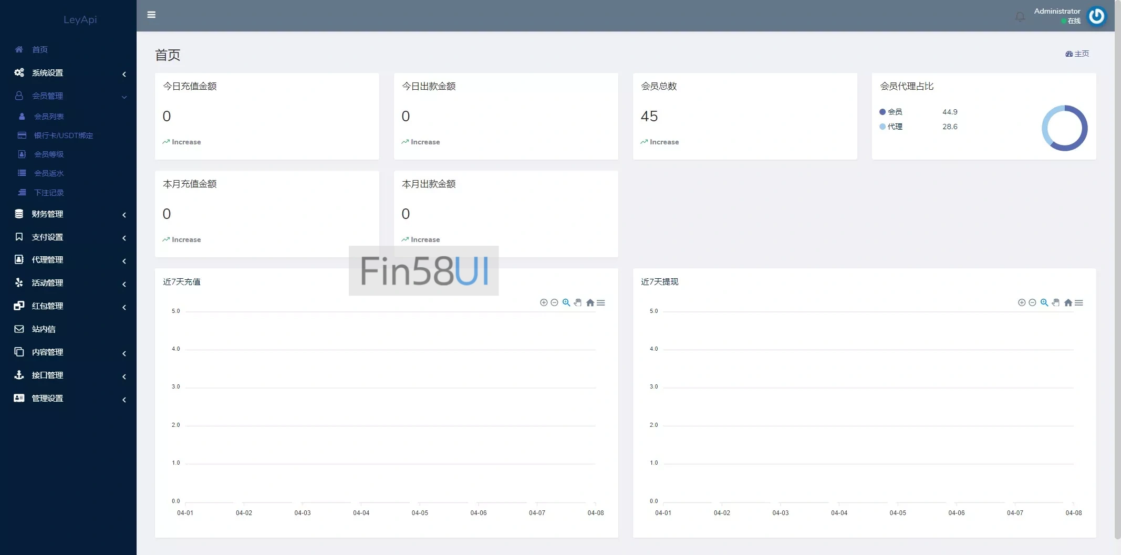Toggle 会员 series in donut legend
Viewport: 1121px width, 555px height.
tap(891, 112)
